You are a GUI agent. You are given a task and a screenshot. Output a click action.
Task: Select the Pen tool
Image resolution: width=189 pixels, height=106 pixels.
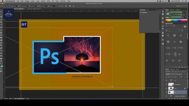(x=1, y=48)
